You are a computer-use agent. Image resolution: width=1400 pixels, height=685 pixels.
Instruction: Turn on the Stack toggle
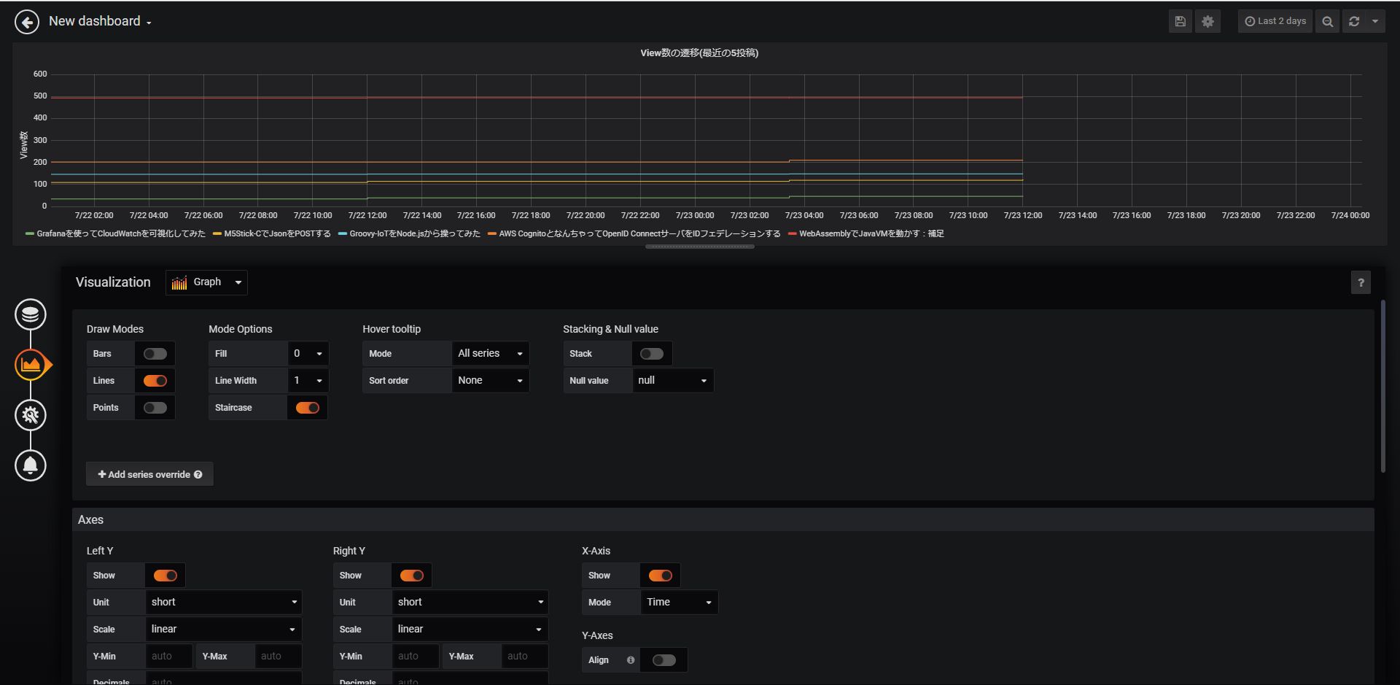pyautogui.click(x=651, y=354)
